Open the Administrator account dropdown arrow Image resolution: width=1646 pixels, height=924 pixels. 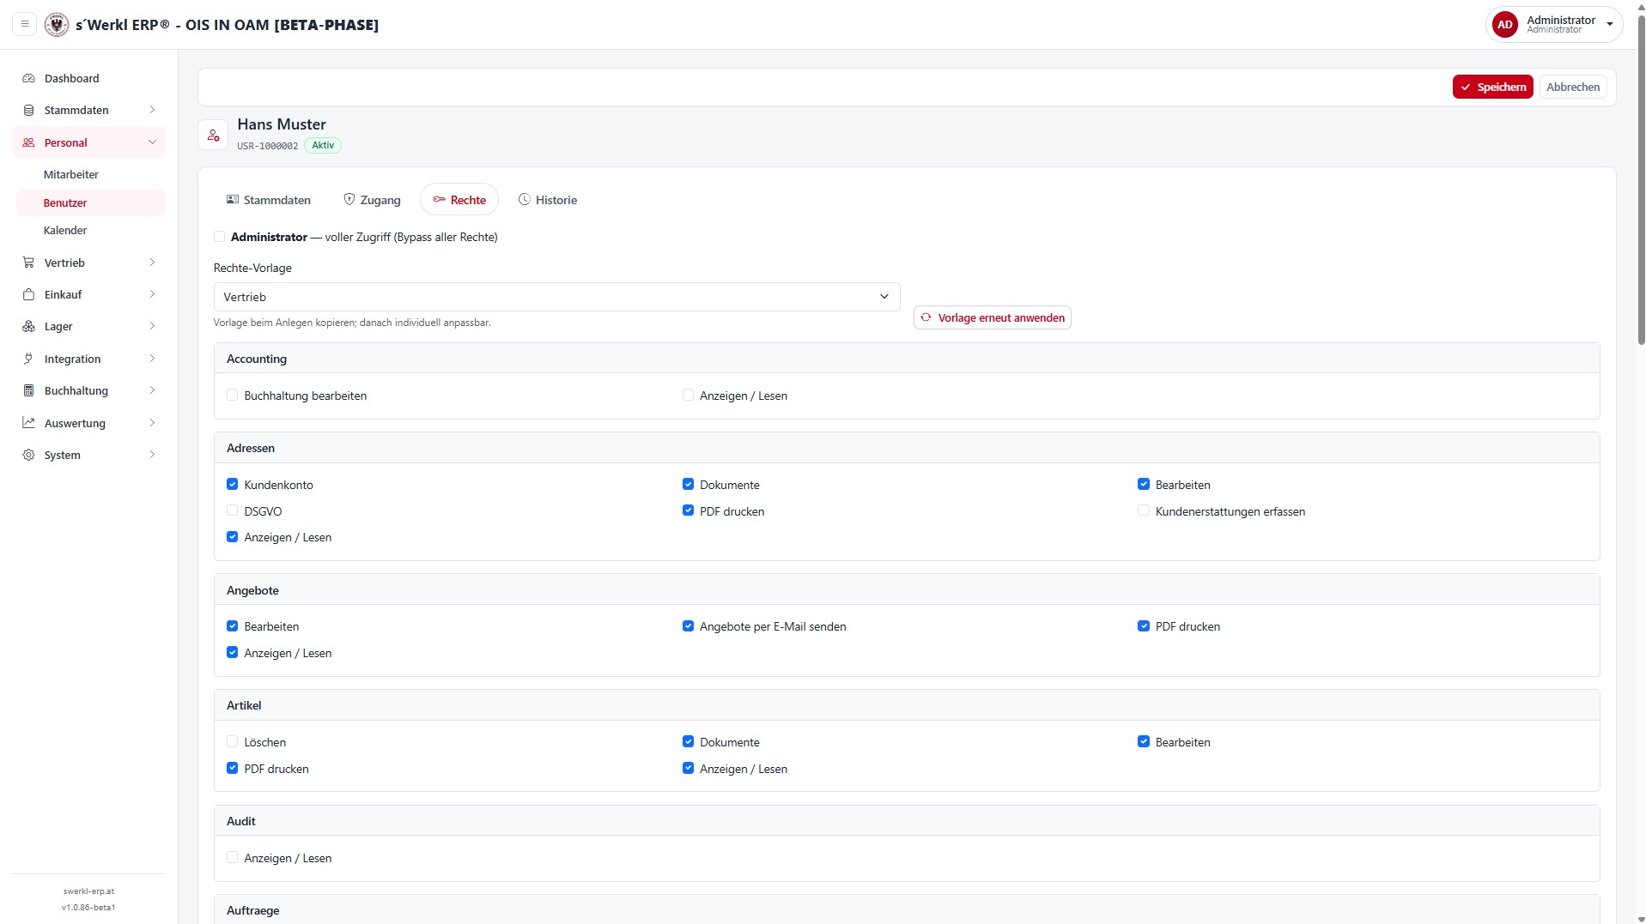pyautogui.click(x=1610, y=25)
